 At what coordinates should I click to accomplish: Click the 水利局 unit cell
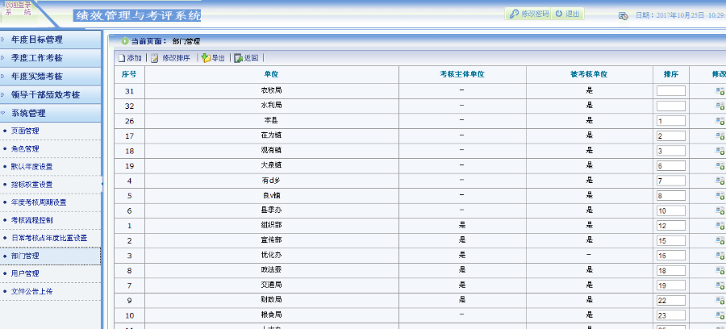pos(271,106)
